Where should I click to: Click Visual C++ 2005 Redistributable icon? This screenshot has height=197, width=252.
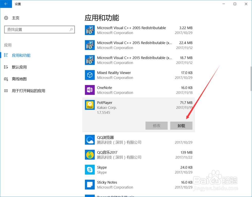click(x=90, y=30)
